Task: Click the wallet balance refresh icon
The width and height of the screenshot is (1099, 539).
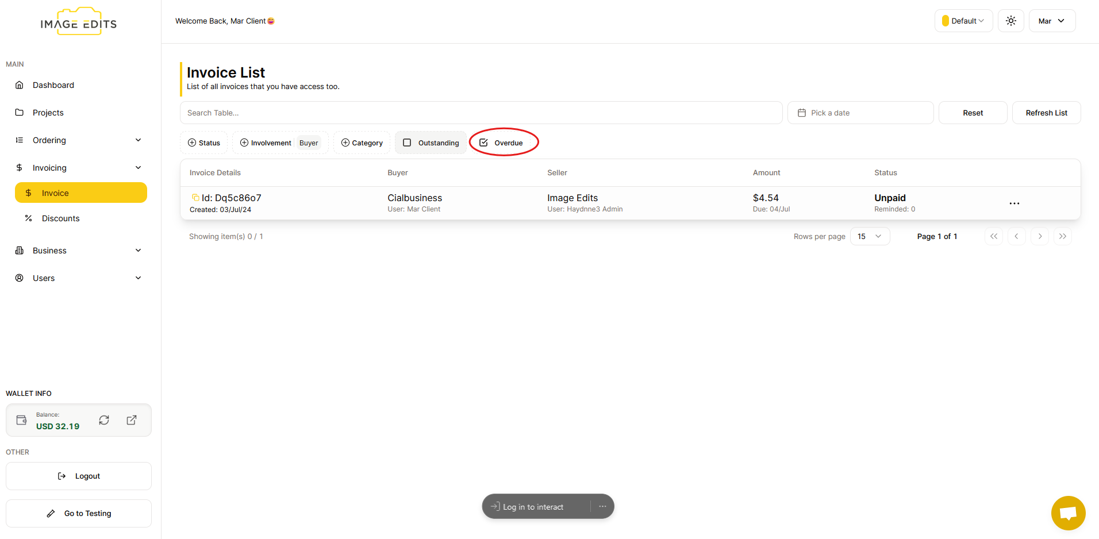Action: coord(104,420)
